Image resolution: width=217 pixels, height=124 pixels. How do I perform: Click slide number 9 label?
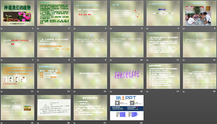(106, 60)
